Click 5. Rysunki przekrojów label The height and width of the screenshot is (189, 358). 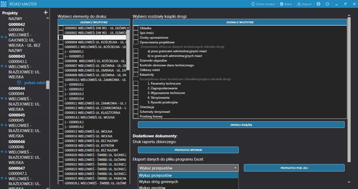(x=163, y=102)
